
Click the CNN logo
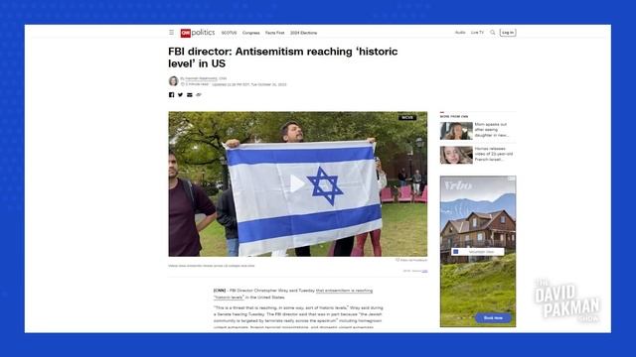186,33
